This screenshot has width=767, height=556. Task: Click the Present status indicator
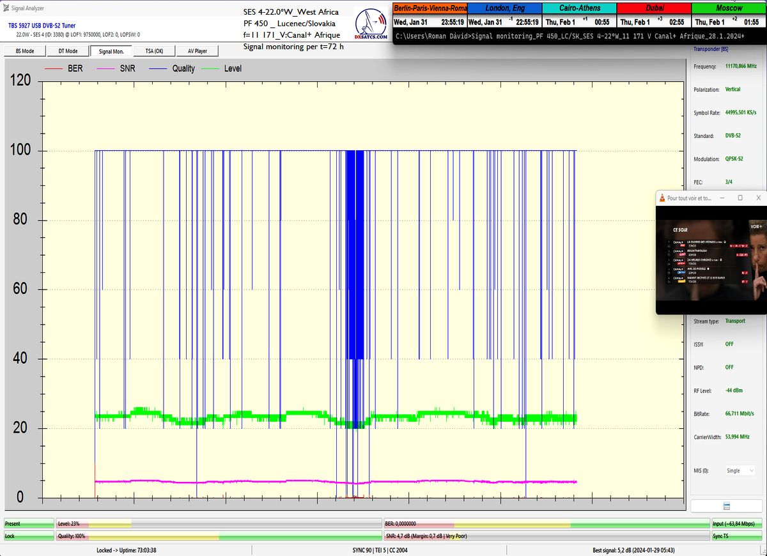(29, 523)
